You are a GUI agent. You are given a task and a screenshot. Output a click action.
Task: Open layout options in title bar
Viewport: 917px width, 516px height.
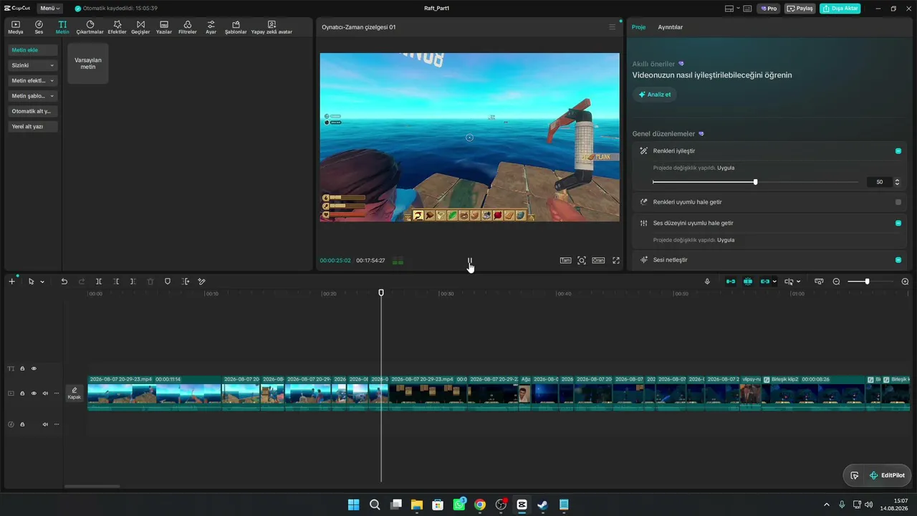point(732,9)
